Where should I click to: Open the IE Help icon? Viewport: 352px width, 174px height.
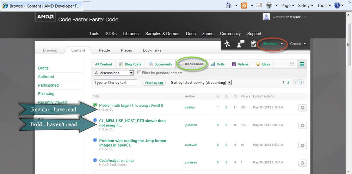coord(337,5)
